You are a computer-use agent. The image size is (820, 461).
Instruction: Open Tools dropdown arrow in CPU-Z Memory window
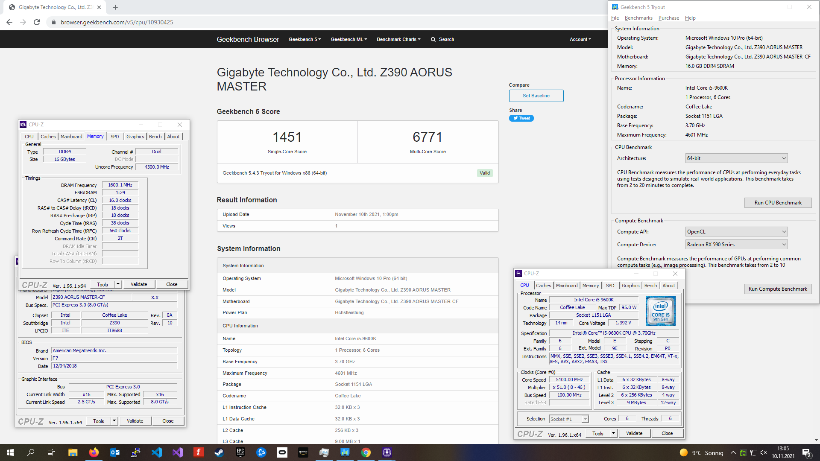(x=118, y=284)
